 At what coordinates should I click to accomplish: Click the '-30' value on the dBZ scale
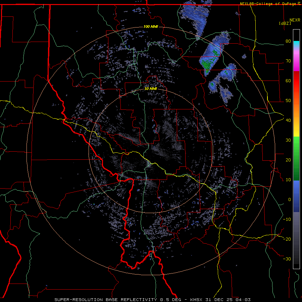pos(287,259)
